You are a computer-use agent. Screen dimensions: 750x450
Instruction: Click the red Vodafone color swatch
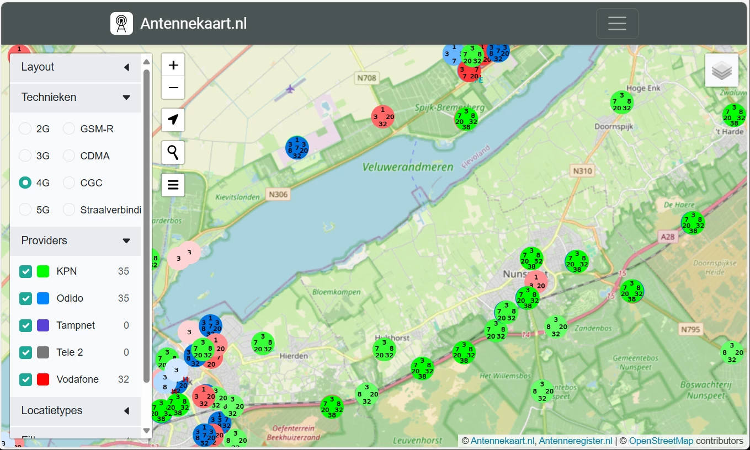tap(43, 379)
